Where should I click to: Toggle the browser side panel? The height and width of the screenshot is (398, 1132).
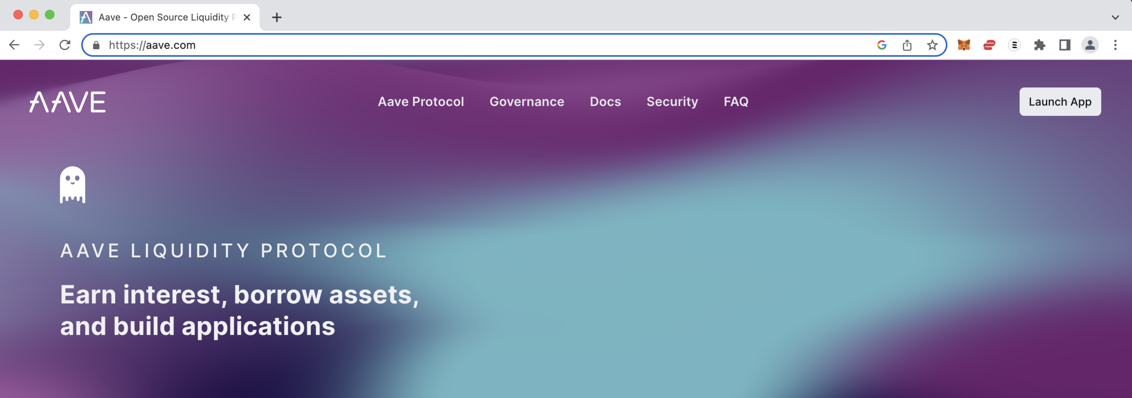coord(1065,45)
